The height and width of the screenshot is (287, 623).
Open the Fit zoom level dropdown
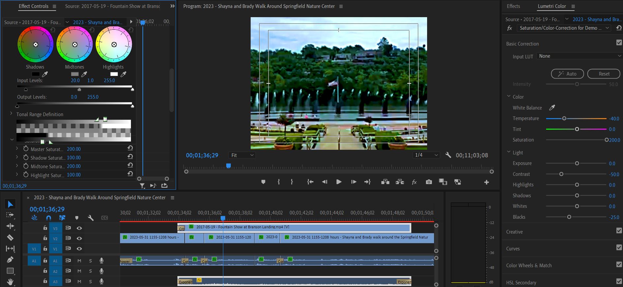pyautogui.click(x=242, y=155)
